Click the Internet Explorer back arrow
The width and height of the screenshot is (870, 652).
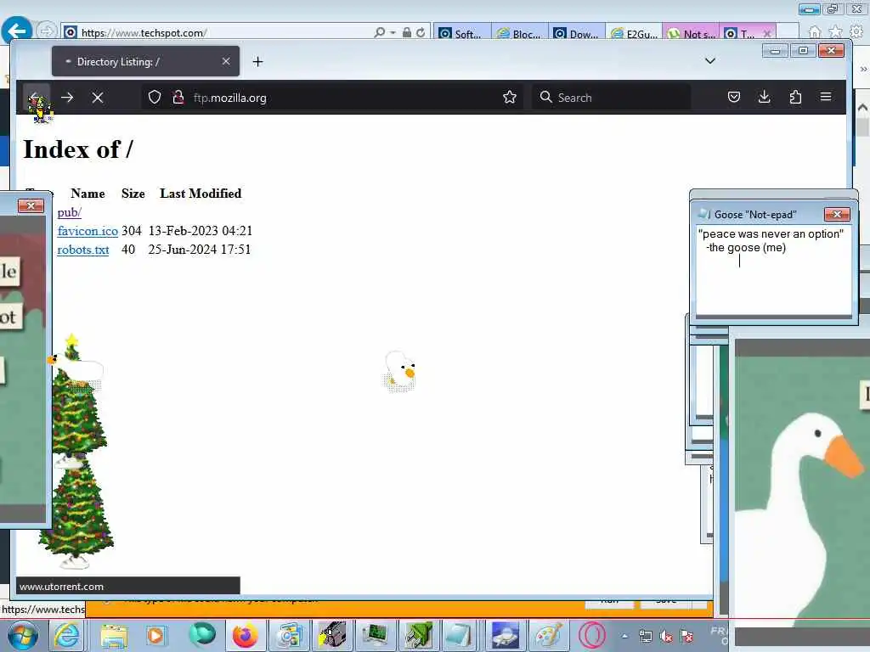pyautogui.click(x=17, y=31)
